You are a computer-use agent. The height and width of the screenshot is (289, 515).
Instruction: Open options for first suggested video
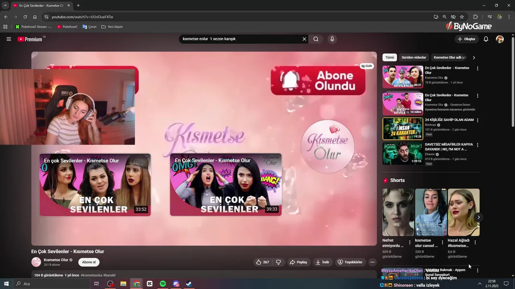tap(478, 69)
